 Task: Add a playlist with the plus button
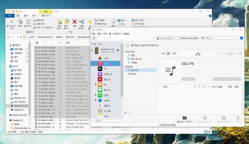pos(125,113)
